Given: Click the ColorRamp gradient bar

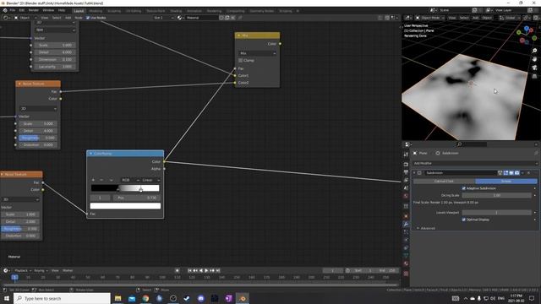Looking at the screenshot, I should click(x=125, y=188).
